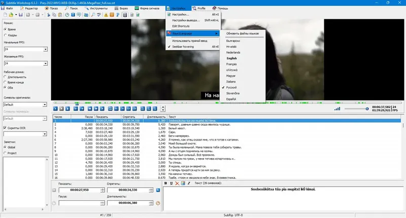Click the next subtitle arrow button
Image resolution: width=406 pixels, height=218 pixels.
click(x=82, y=108)
